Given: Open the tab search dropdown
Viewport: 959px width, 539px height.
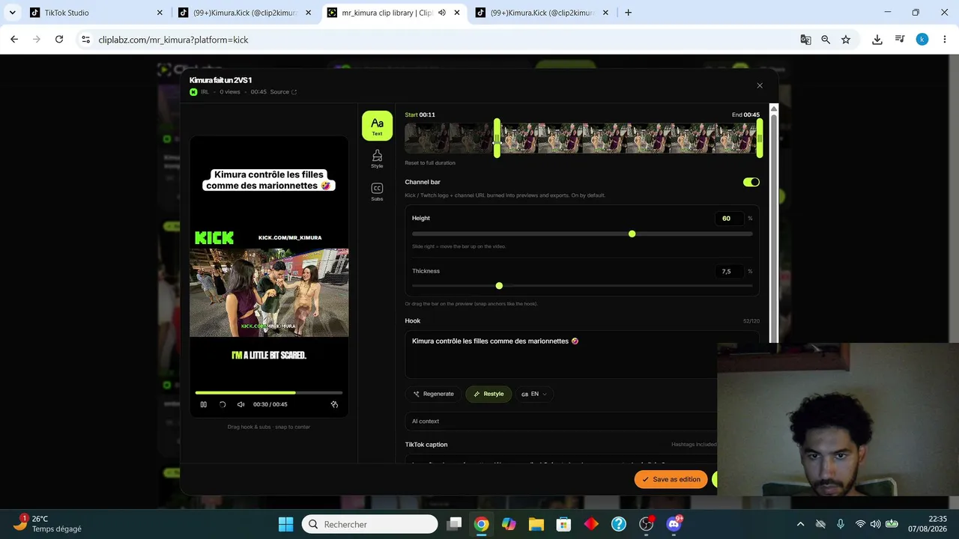Looking at the screenshot, I should click(x=12, y=13).
